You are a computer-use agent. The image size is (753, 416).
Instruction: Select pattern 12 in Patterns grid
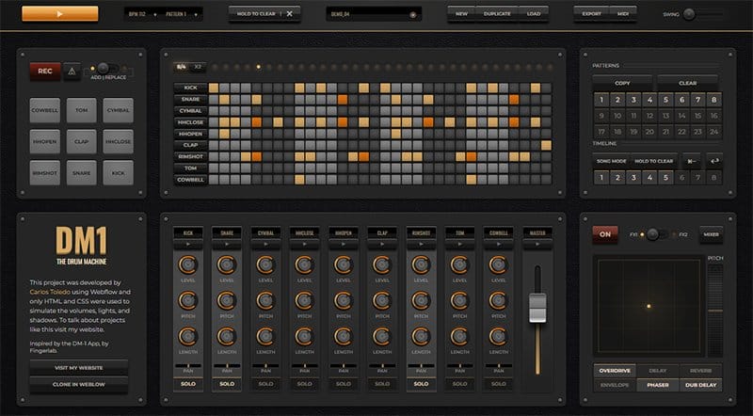[x=649, y=116]
